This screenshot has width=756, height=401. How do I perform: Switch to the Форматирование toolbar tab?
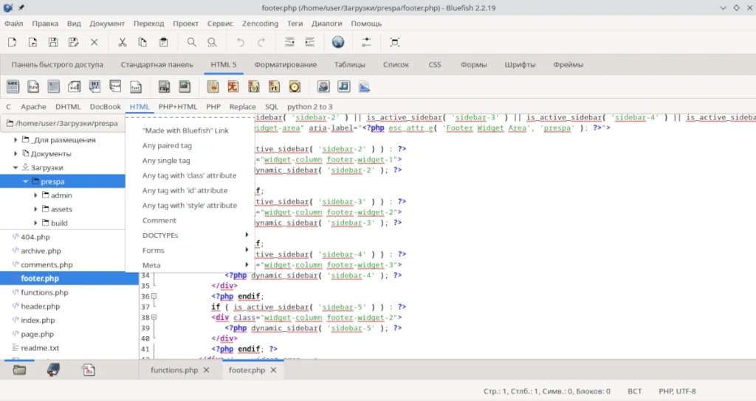[x=286, y=65]
